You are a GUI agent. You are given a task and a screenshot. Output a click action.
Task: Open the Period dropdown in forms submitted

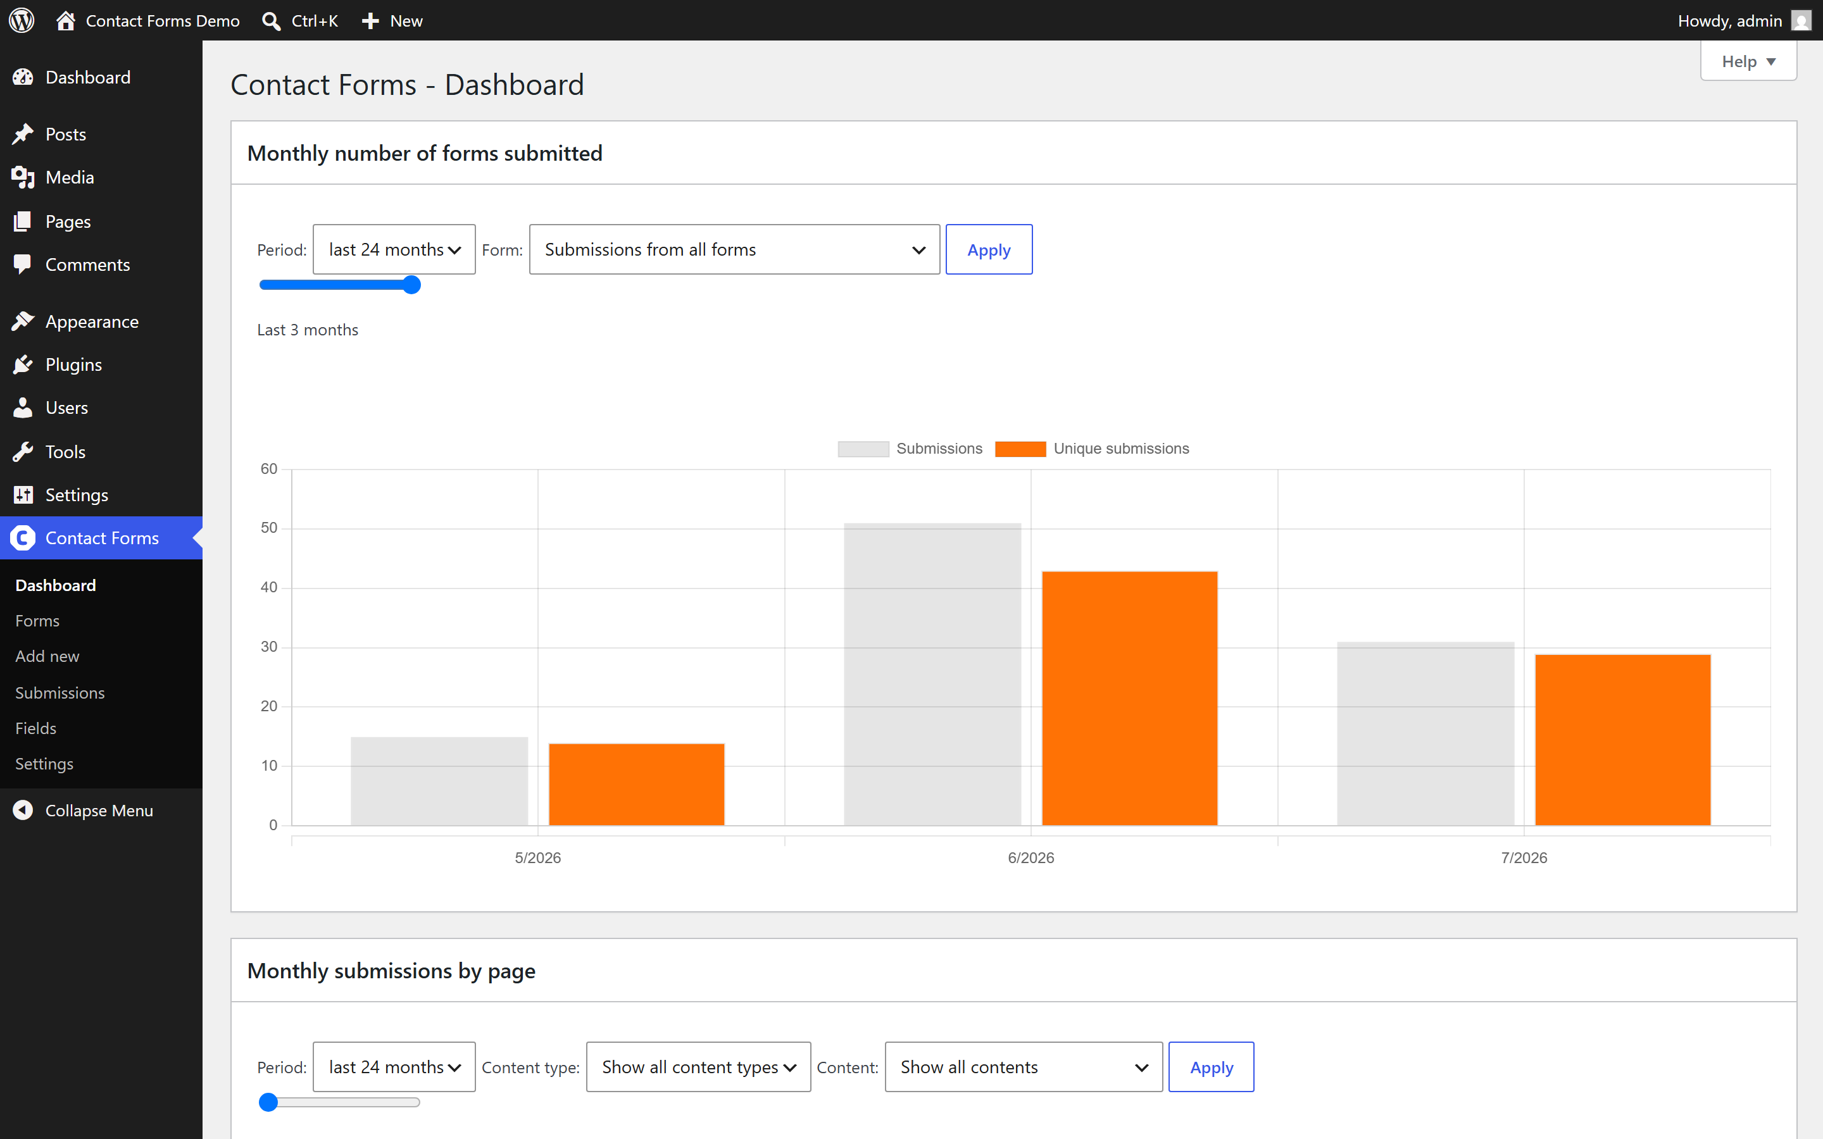[x=394, y=249]
